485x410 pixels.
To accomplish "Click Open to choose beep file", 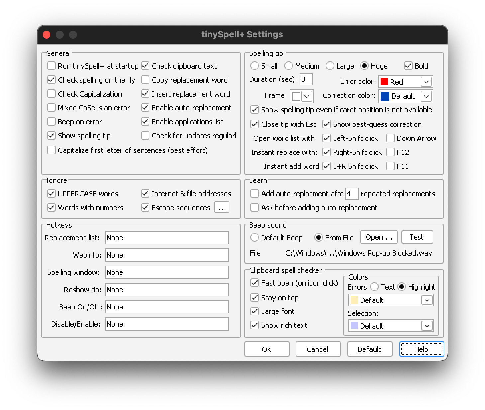I will [379, 237].
